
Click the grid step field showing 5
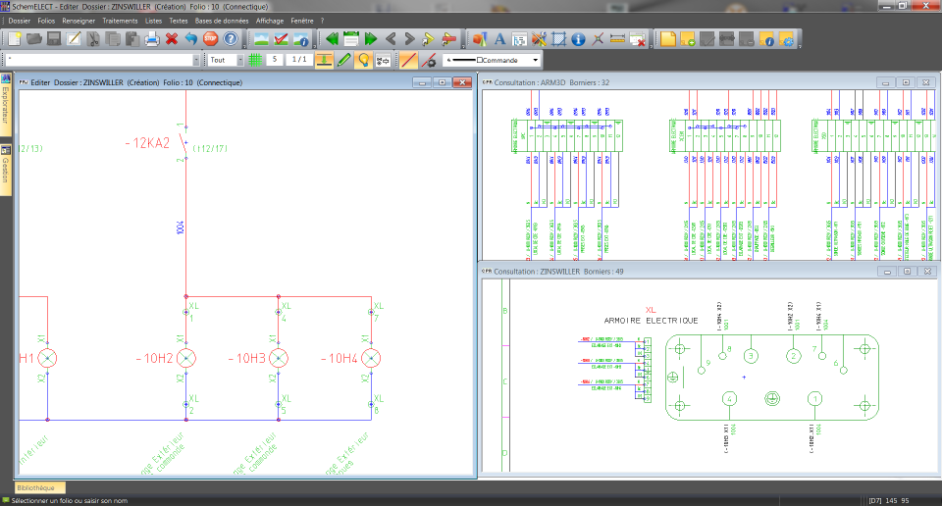(275, 60)
